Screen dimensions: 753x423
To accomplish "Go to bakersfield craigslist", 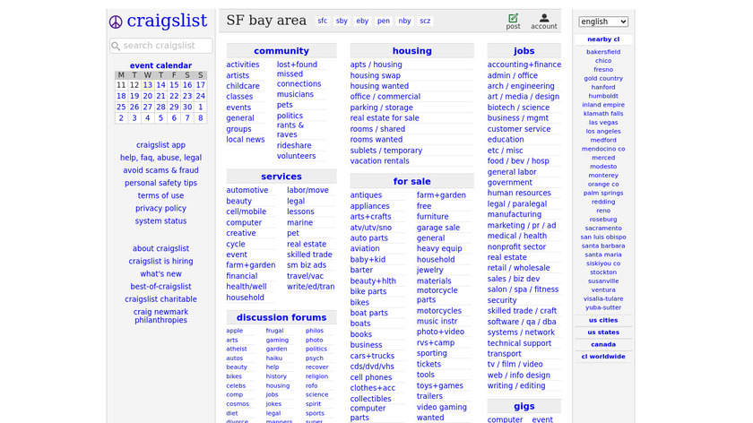I will 603,52.
